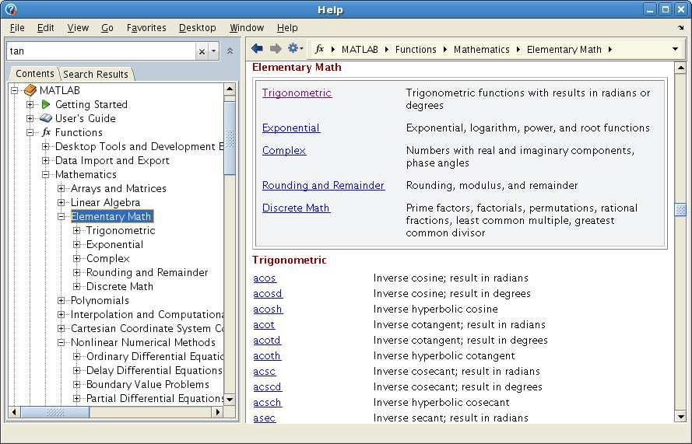Expand the Getting Started tree node

[x=30, y=104]
